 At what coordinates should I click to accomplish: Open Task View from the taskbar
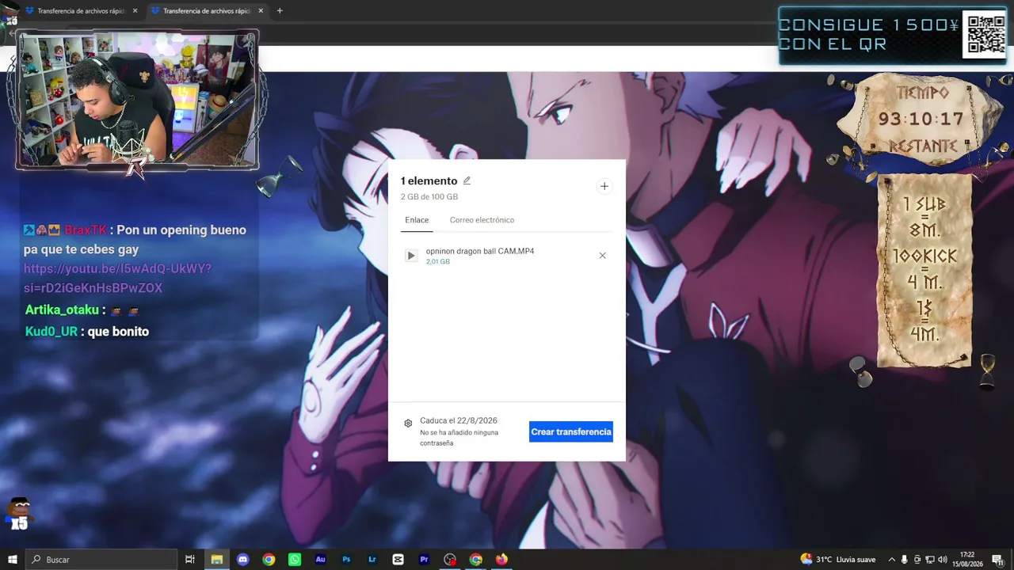tap(190, 560)
